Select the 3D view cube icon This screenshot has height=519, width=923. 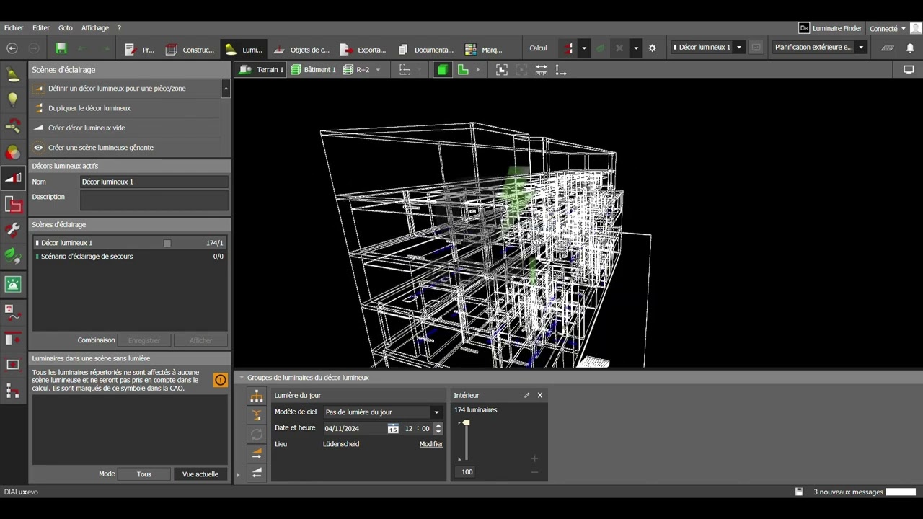pyautogui.click(x=442, y=70)
